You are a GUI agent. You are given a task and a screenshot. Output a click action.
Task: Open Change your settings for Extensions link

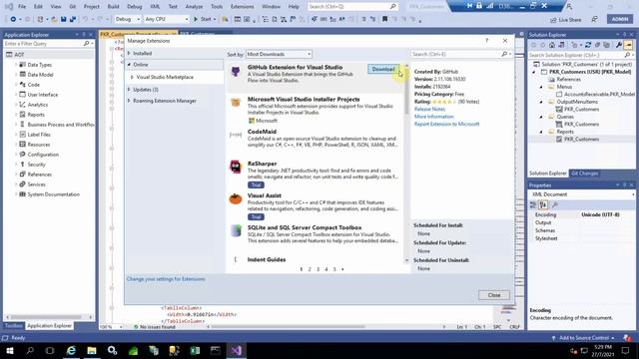click(166, 279)
